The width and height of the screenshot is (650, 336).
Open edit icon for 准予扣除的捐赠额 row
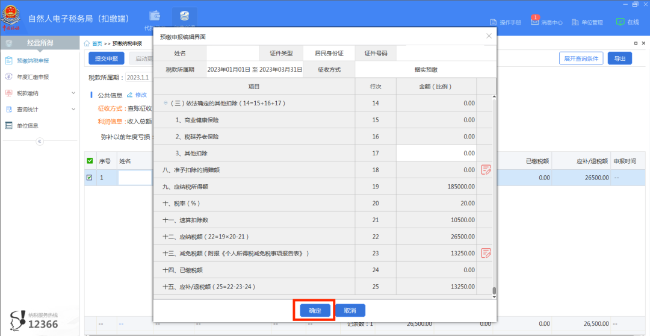(486, 170)
